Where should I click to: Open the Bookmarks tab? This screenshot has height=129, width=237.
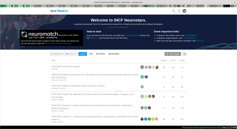point(114,54)
